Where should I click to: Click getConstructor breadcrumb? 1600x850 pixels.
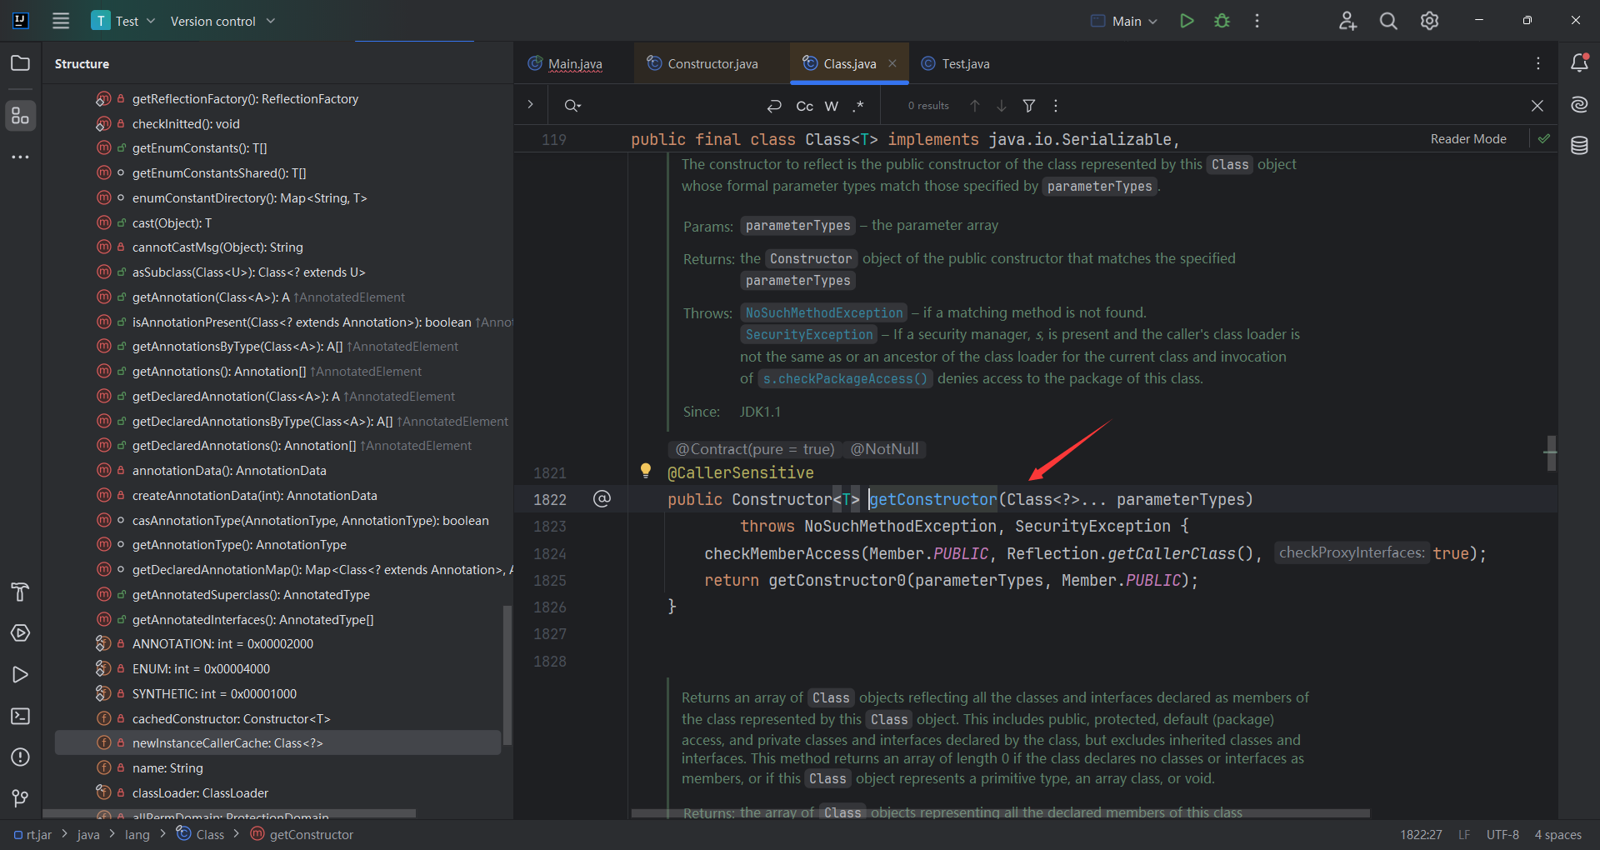302,834
